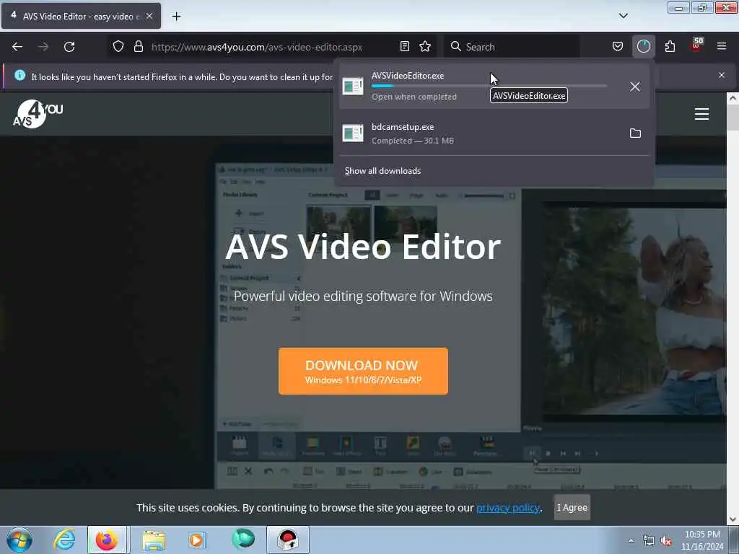Click the network tray icon
Viewport: 739px width, 554px height.
click(649, 541)
